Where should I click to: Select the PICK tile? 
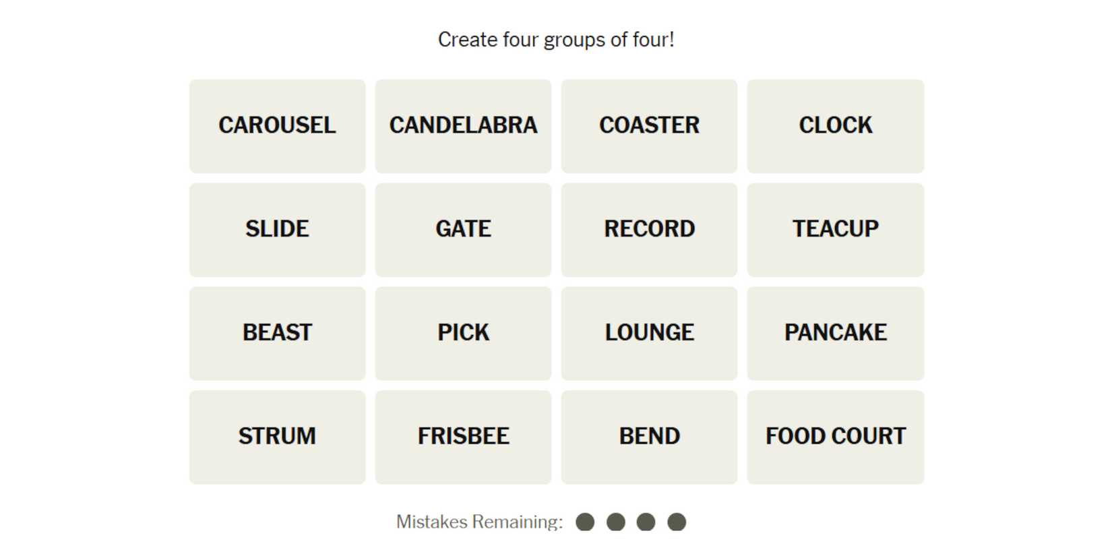(463, 334)
